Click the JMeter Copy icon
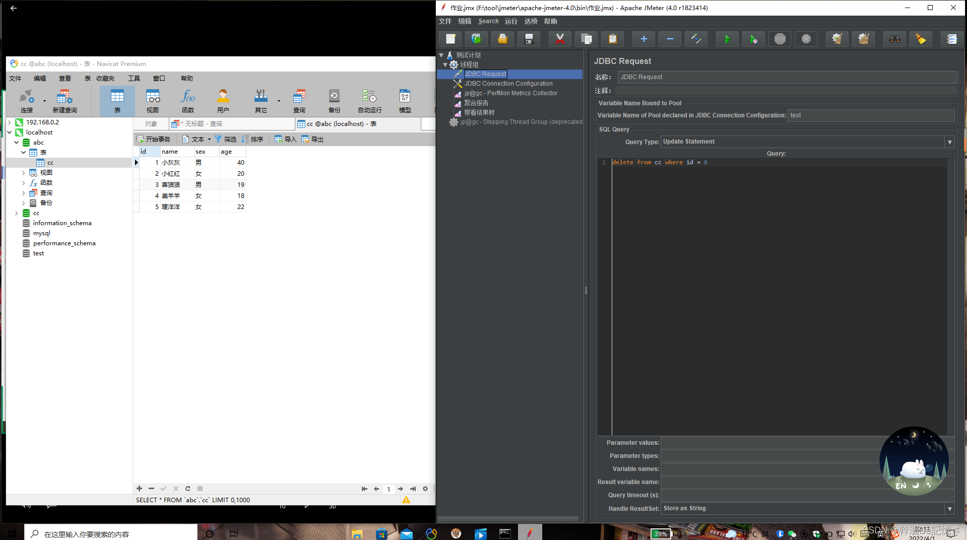This screenshot has height=540, width=967. click(x=586, y=39)
